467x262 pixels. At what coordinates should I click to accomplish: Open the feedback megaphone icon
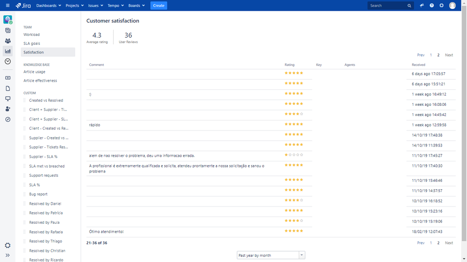pyautogui.click(x=422, y=5)
